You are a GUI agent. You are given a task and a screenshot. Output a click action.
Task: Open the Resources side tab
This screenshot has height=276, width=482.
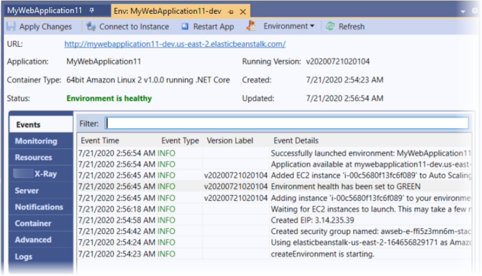pos(34,157)
